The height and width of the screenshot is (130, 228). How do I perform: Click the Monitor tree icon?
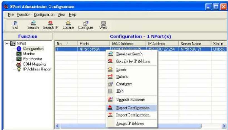tap(19, 54)
